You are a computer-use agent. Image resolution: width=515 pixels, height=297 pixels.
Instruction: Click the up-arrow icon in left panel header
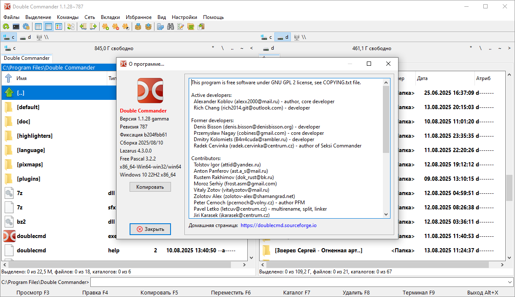pyautogui.click(x=8, y=78)
